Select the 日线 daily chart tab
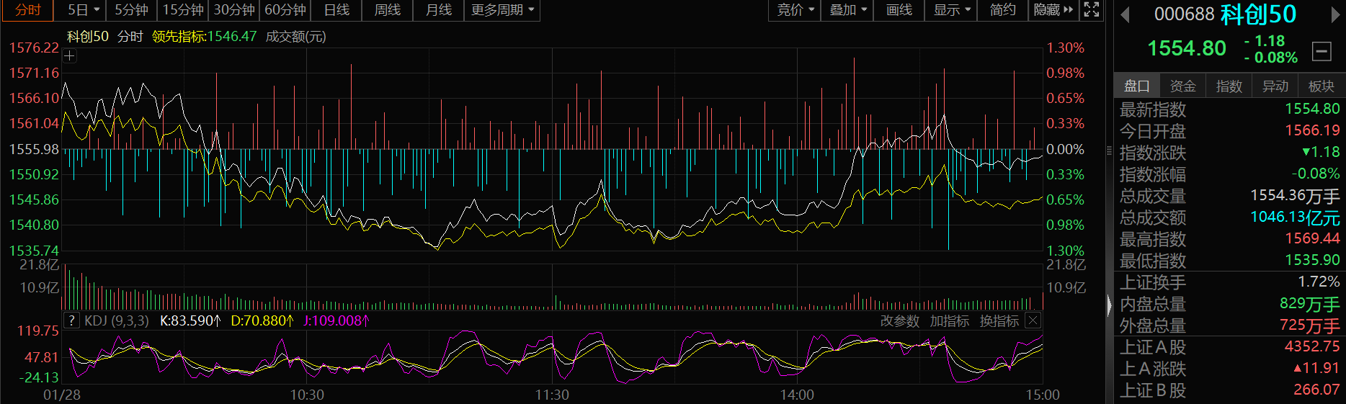This screenshot has width=1346, height=404. pyautogui.click(x=336, y=10)
